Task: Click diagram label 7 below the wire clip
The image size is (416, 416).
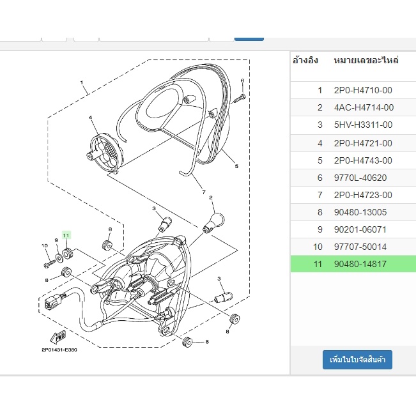Action: click(204, 192)
